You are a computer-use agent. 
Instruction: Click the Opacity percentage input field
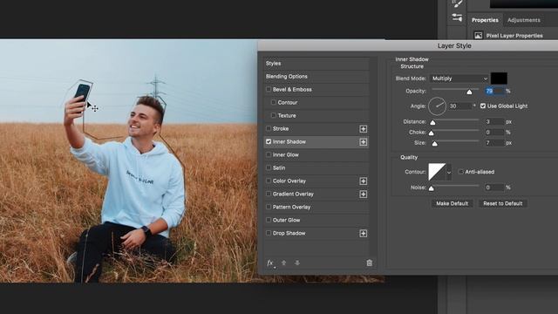pyautogui.click(x=494, y=91)
